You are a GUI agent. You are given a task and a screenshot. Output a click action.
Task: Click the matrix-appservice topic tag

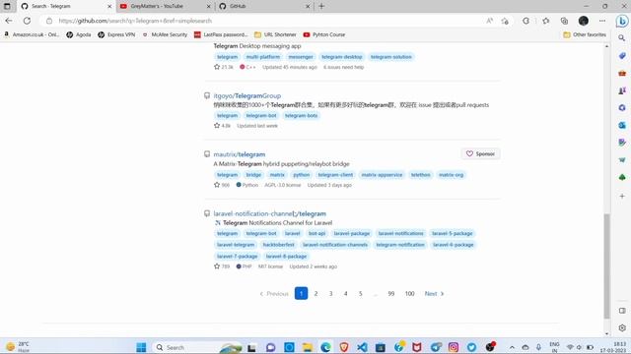(382, 175)
